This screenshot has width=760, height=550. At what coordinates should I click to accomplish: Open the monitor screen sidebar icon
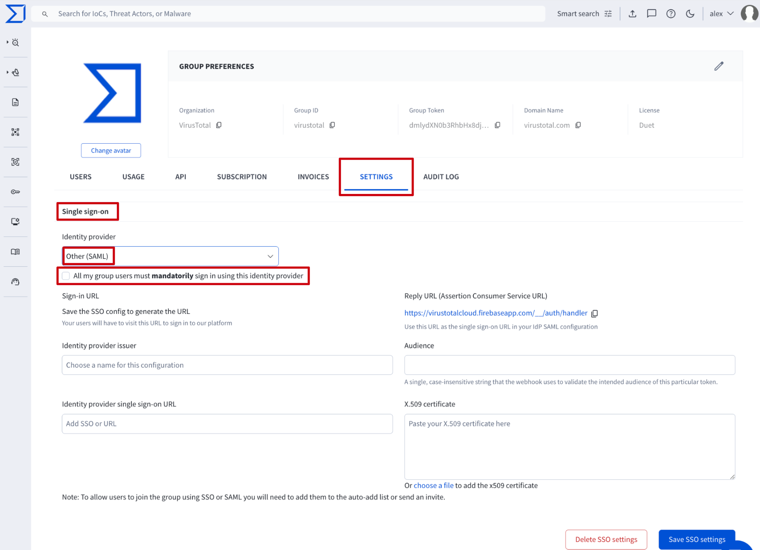[16, 222]
